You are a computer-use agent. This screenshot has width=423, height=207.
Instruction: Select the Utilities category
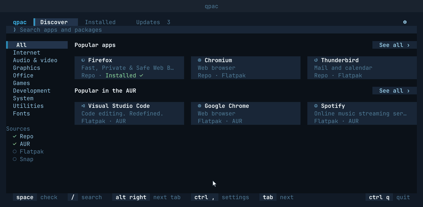coord(28,106)
